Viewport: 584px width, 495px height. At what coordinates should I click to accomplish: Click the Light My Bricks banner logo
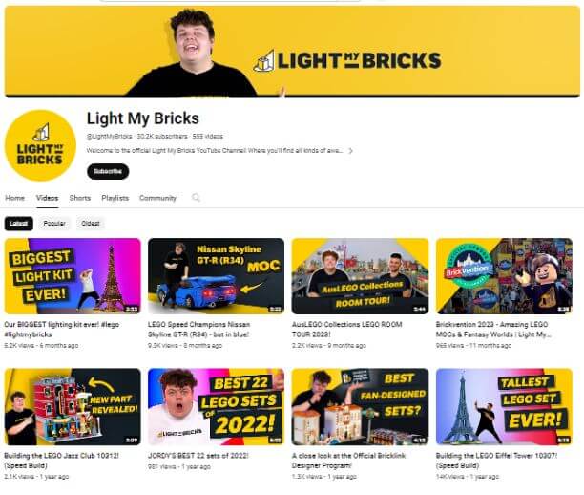(347, 61)
